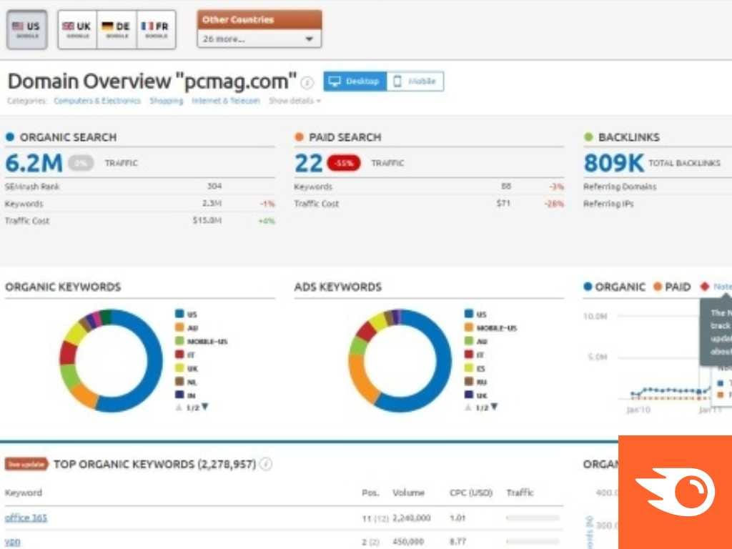The height and width of the screenshot is (549, 732).
Task: Click MOBILE-US legend swatch in Ads Keywords
Action: point(469,327)
